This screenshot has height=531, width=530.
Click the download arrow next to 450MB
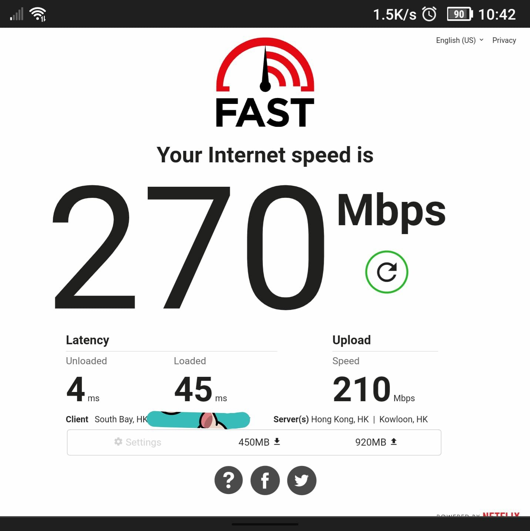(277, 441)
